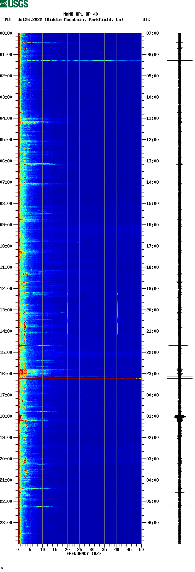
Task: Click the vertical 40 Hz streak in spectrogram
Action: tap(117, 313)
